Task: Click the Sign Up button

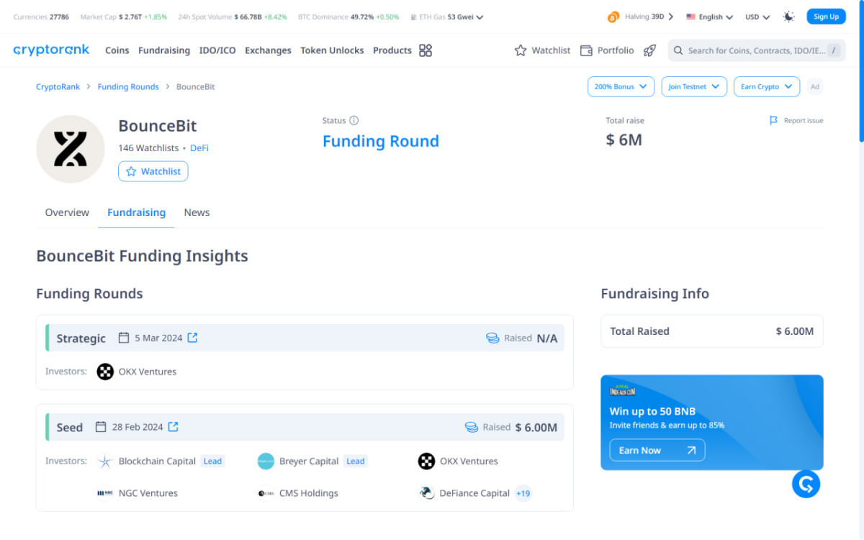Action: [826, 16]
